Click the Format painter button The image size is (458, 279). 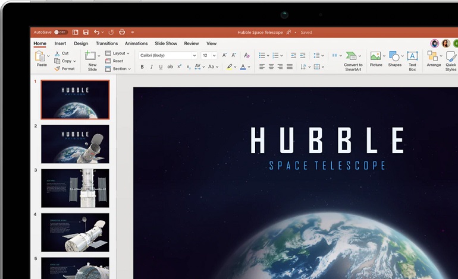(65, 69)
